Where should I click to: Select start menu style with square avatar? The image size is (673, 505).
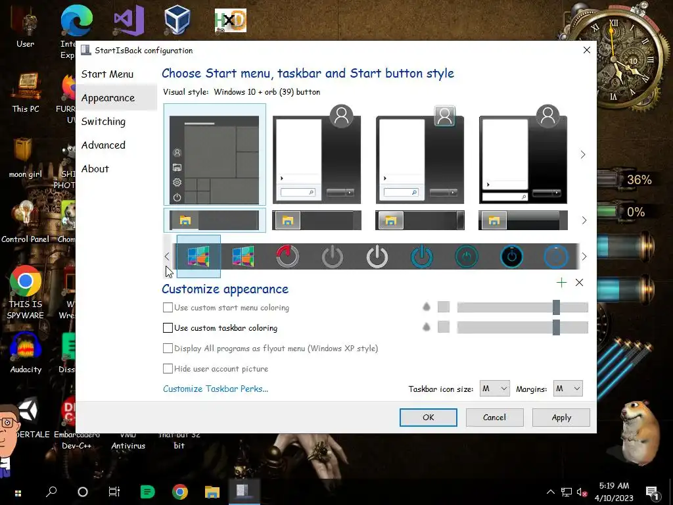pos(420,155)
